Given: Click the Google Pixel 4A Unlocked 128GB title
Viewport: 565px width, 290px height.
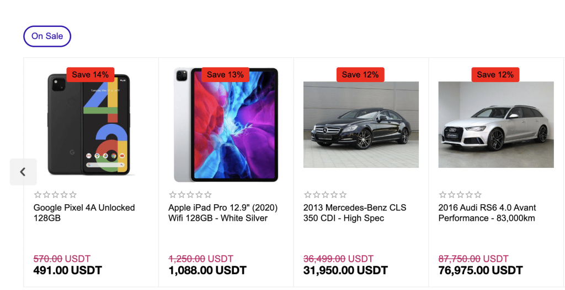Looking at the screenshot, I should pos(84,213).
